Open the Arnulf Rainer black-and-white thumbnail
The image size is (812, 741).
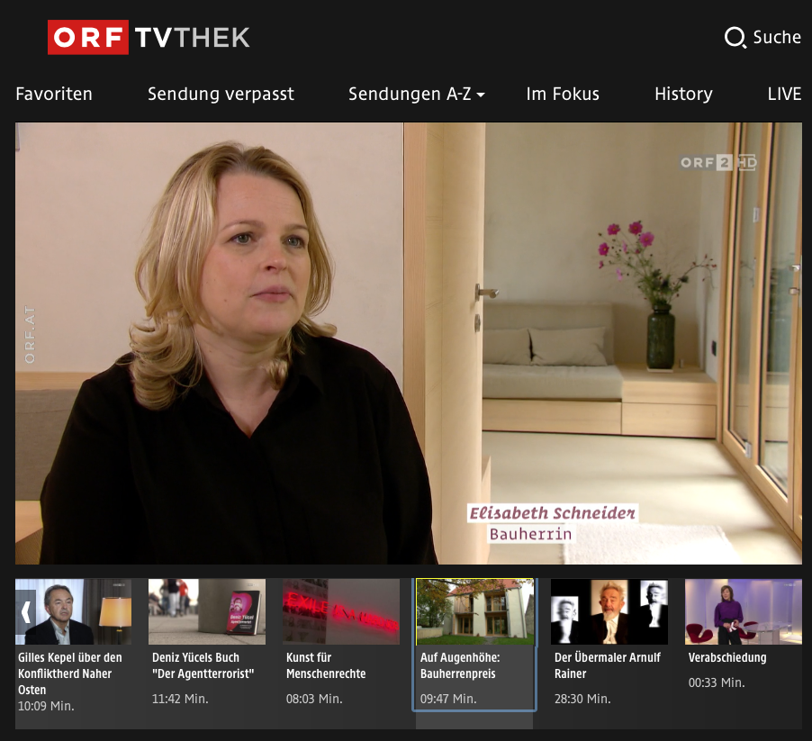(609, 611)
